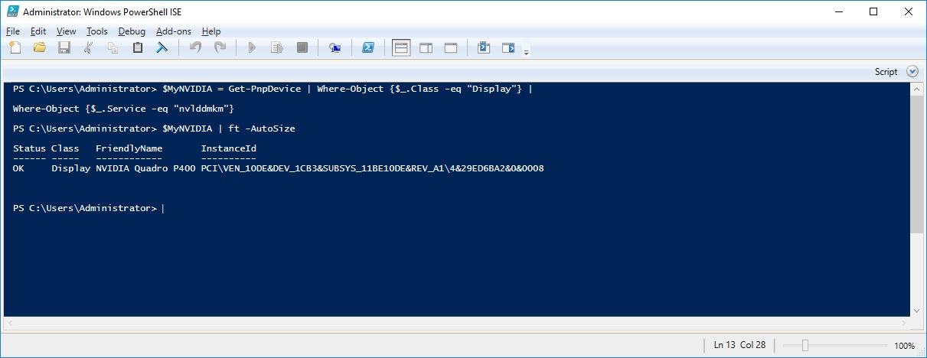Click the 'Ln 13 Col 28' status text

[739, 346]
